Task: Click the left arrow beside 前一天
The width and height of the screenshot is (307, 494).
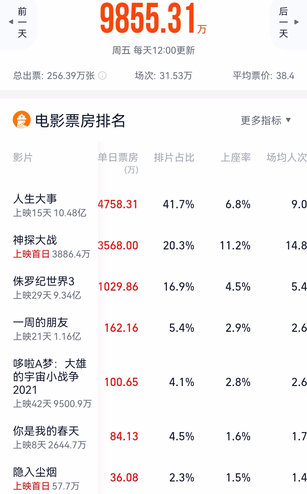Action: (11, 22)
